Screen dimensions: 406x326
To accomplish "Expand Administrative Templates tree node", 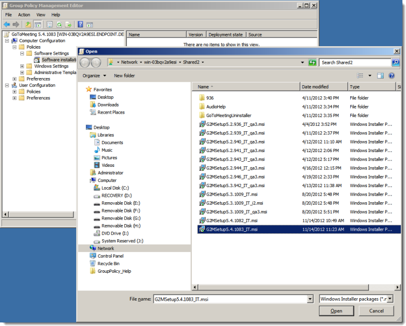I will tap(22, 73).
